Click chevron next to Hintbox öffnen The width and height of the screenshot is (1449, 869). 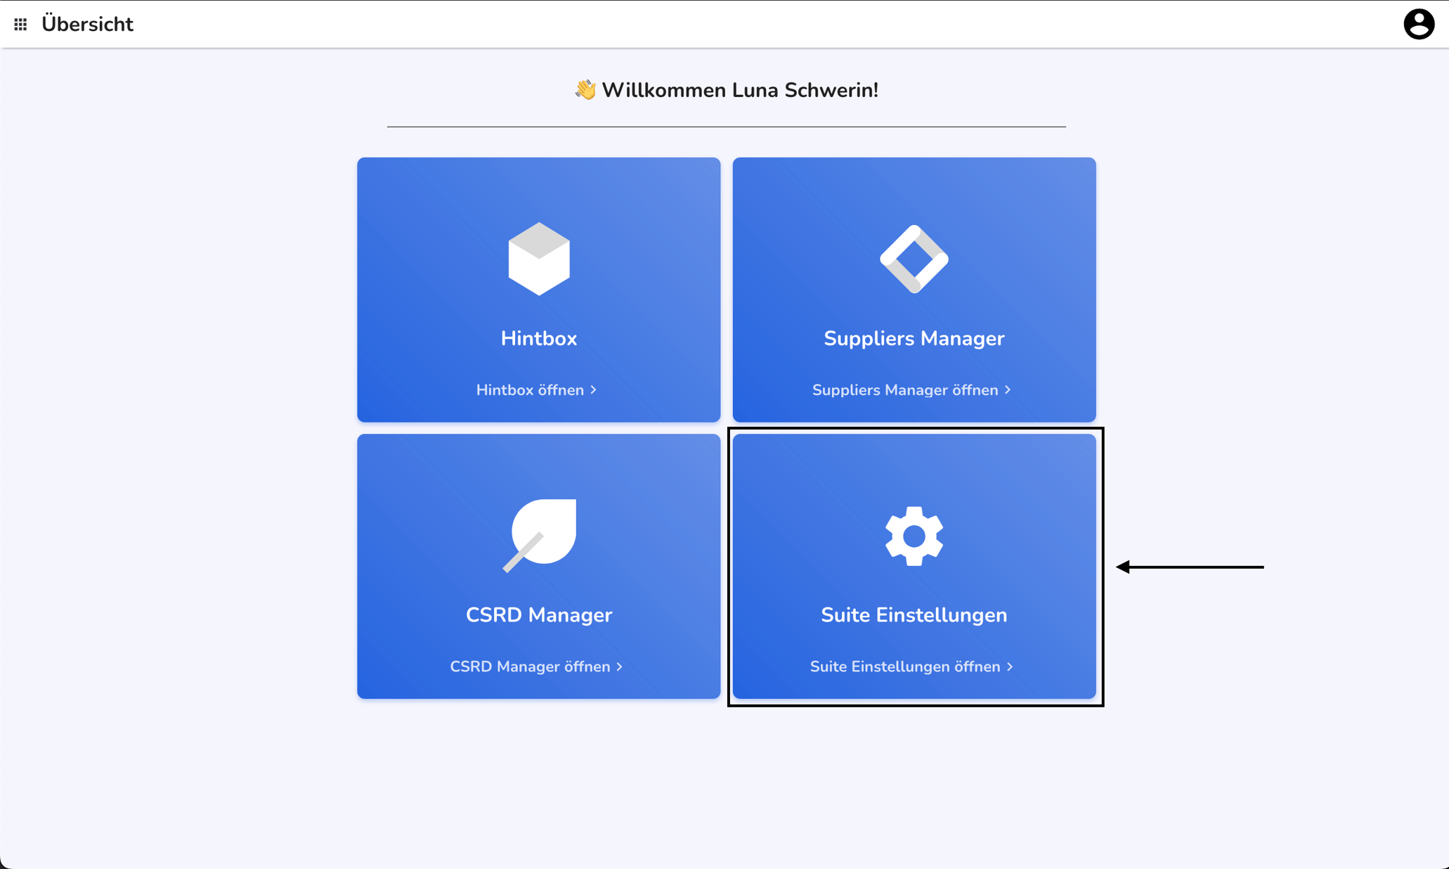(x=594, y=390)
